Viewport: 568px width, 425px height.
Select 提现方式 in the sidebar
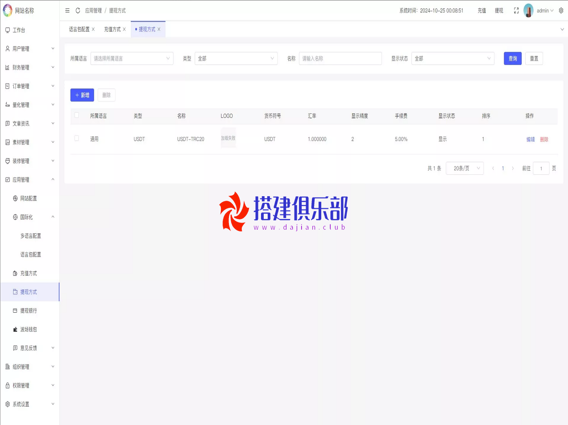click(x=29, y=292)
